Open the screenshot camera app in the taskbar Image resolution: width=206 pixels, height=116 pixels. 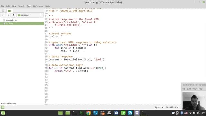[x=116, y=113]
